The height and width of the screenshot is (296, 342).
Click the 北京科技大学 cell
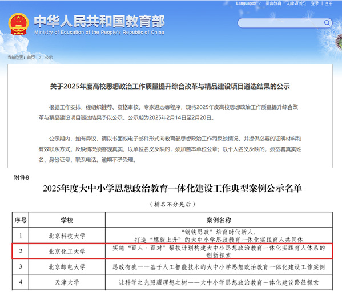pyautogui.click(x=67, y=236)
